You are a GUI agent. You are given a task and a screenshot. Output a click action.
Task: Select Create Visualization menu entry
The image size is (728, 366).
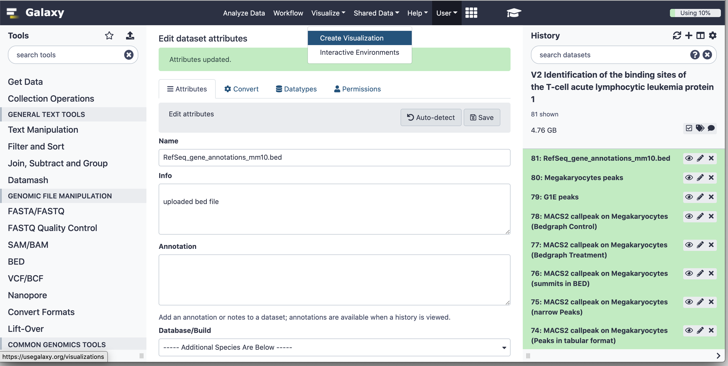pos(360,38)
